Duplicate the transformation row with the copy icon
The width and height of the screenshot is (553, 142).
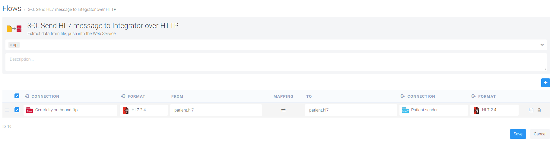531,110
